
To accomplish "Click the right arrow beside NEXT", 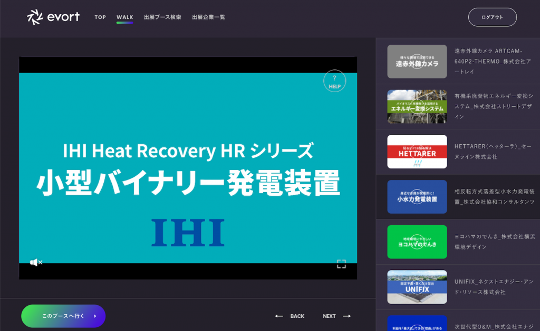I will point(347,316).
